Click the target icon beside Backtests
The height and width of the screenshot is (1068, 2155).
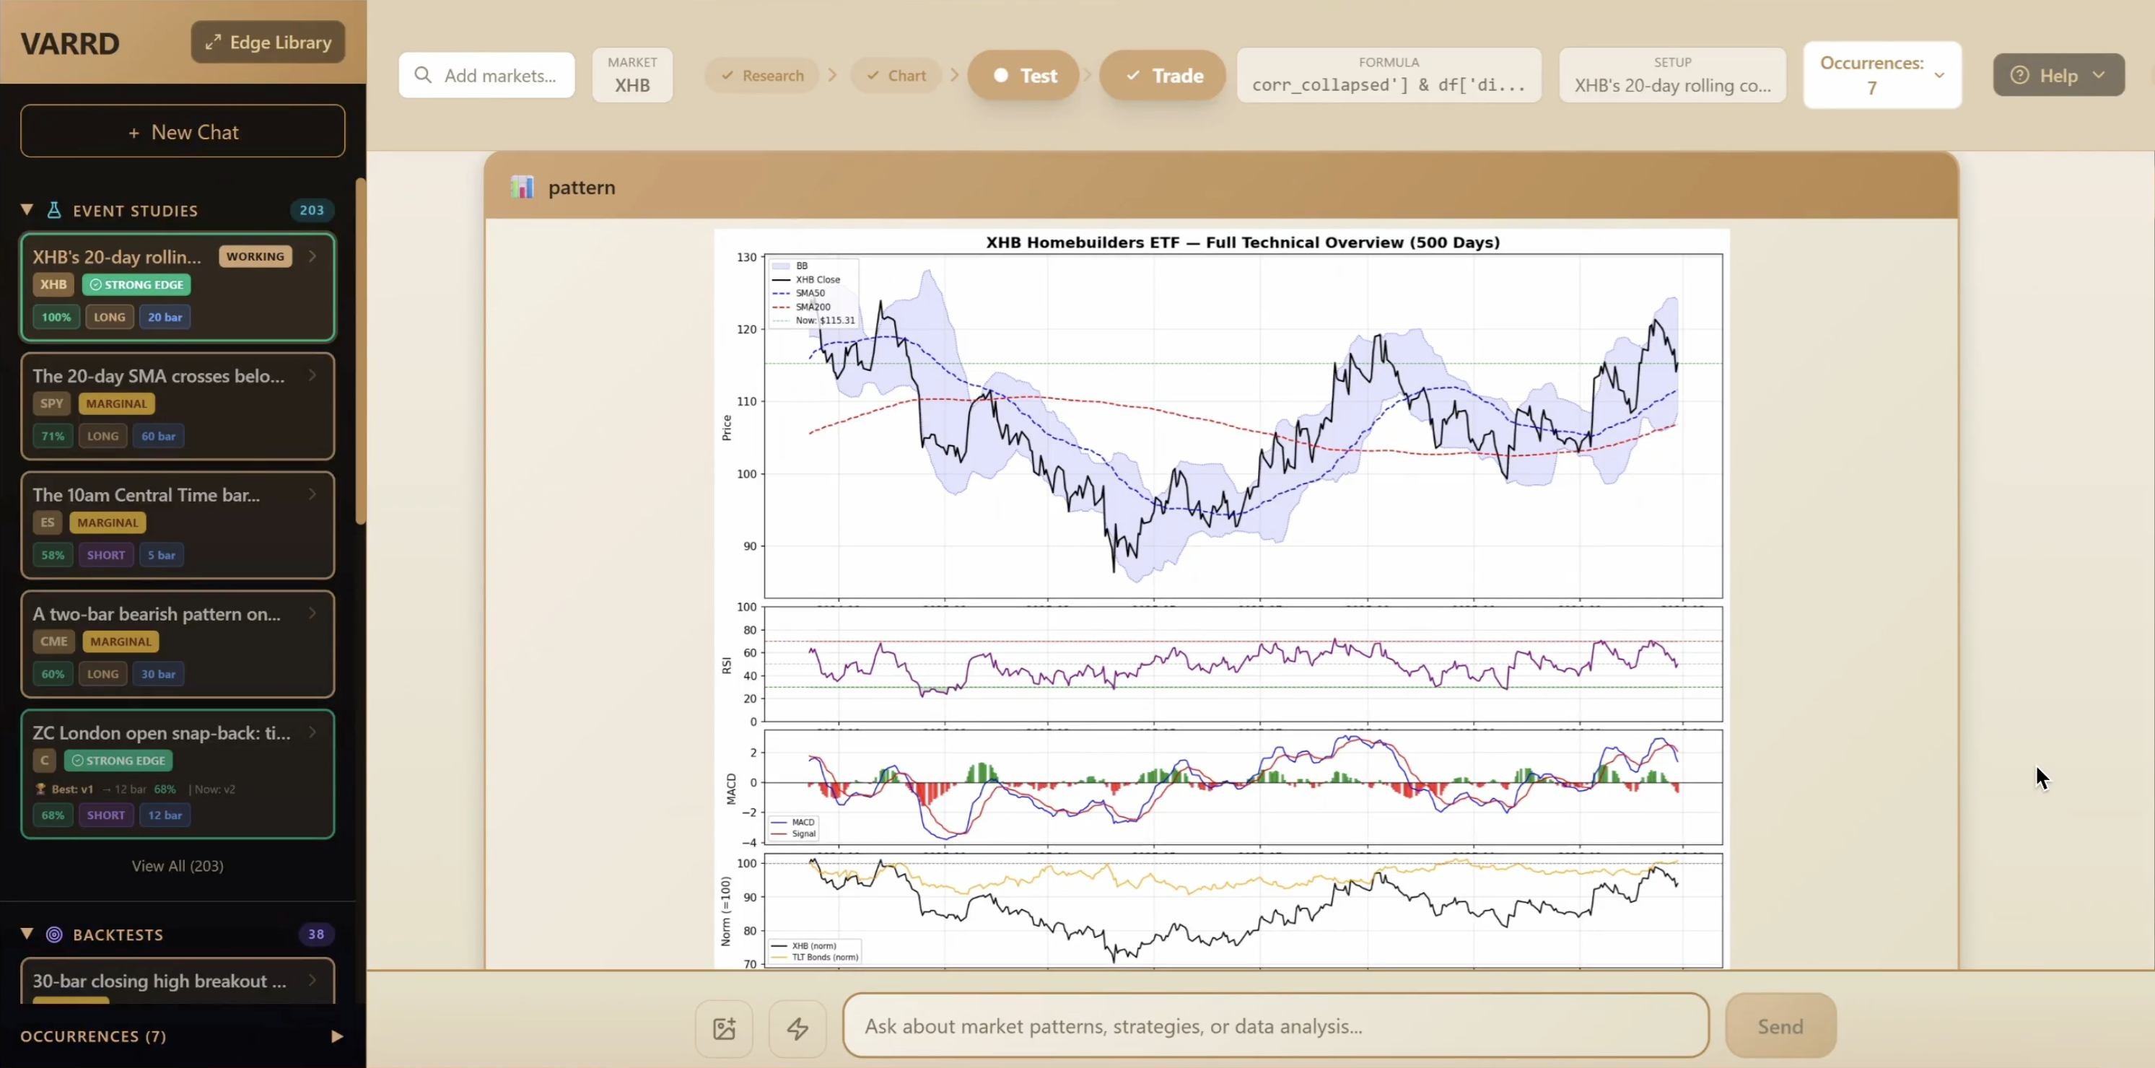[x=54, y=934]
